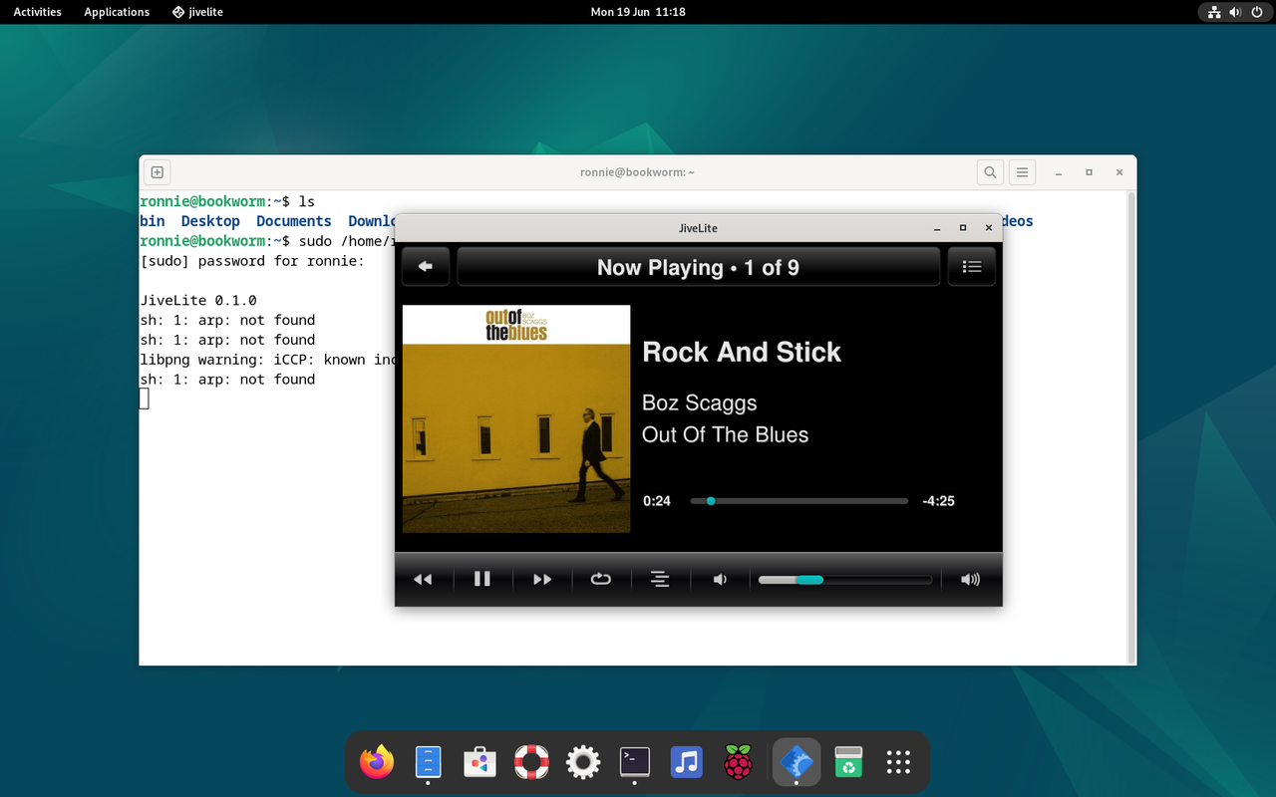Open the terminal hamburger menu
This screenshot has height=797, width=1276.
[x=1022, y=172]
